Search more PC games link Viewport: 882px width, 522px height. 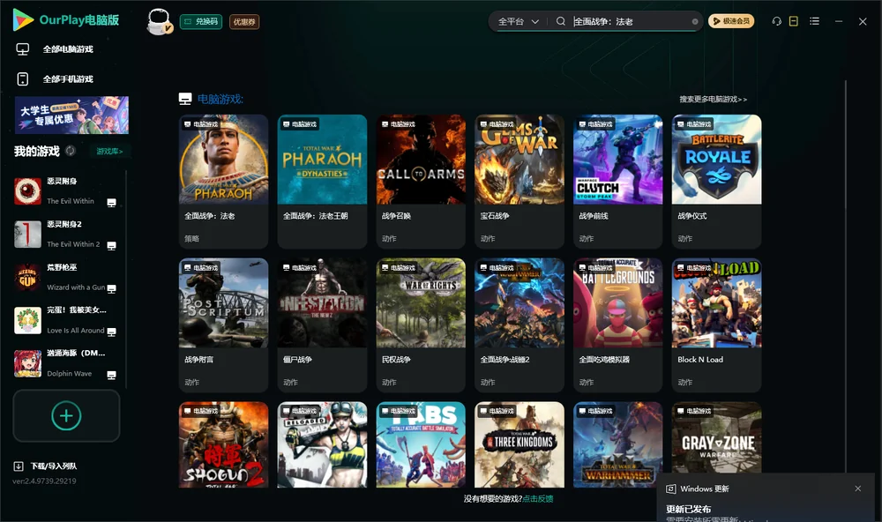(x=714, y=99)
